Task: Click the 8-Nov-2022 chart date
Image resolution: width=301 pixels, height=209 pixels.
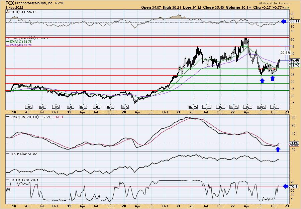Action: point(14,7)
